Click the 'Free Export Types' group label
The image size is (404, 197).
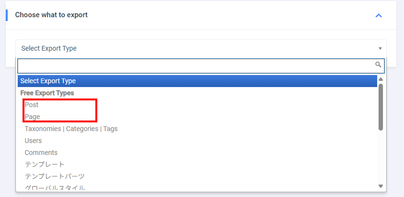click(47, 93)
